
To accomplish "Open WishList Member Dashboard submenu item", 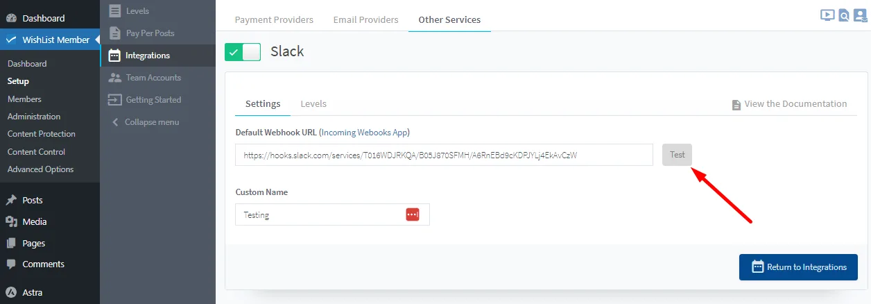I will (27, 63).
